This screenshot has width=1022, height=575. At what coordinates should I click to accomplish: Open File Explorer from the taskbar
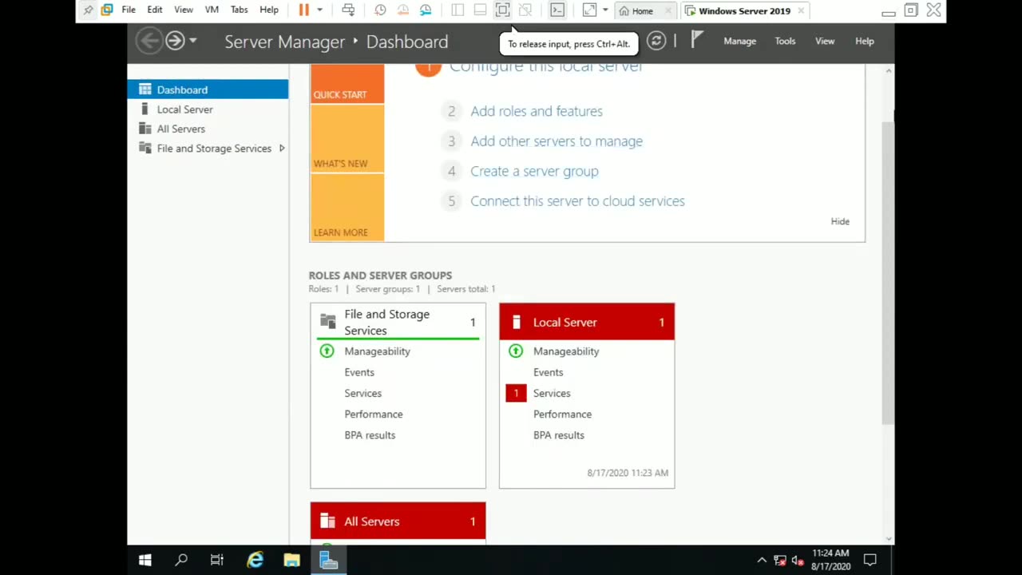point(291,560)
